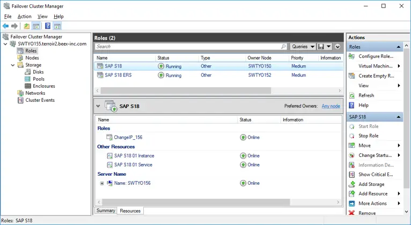Open the View menu in menu bar
Image resolution: width=411 pixels, height=225 pixels.
coord(42,17)
